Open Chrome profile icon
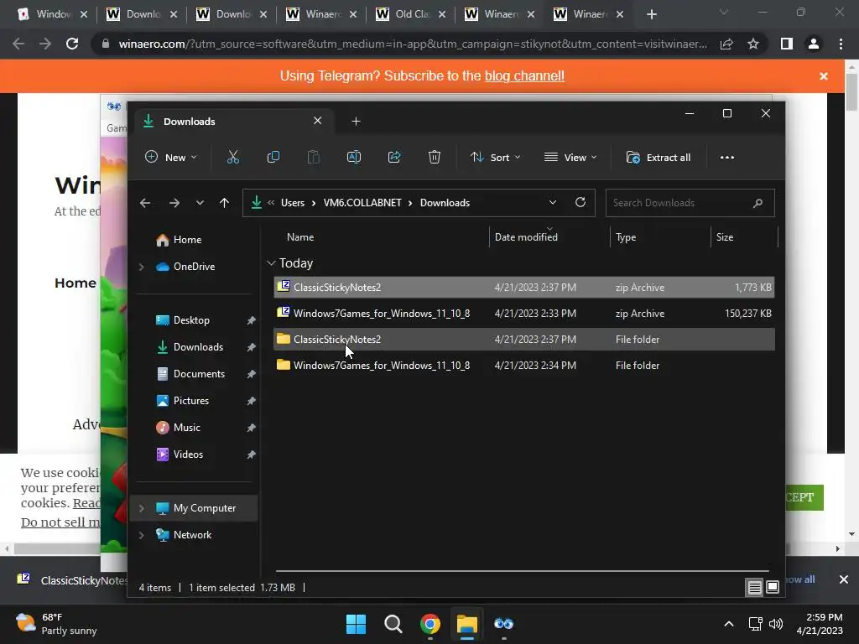The width and height of the screenshot is (859, 644). click(814, 44)
